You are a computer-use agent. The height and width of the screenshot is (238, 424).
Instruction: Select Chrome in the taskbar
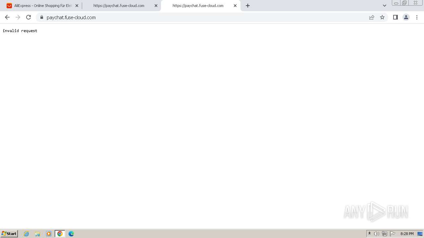60,234
